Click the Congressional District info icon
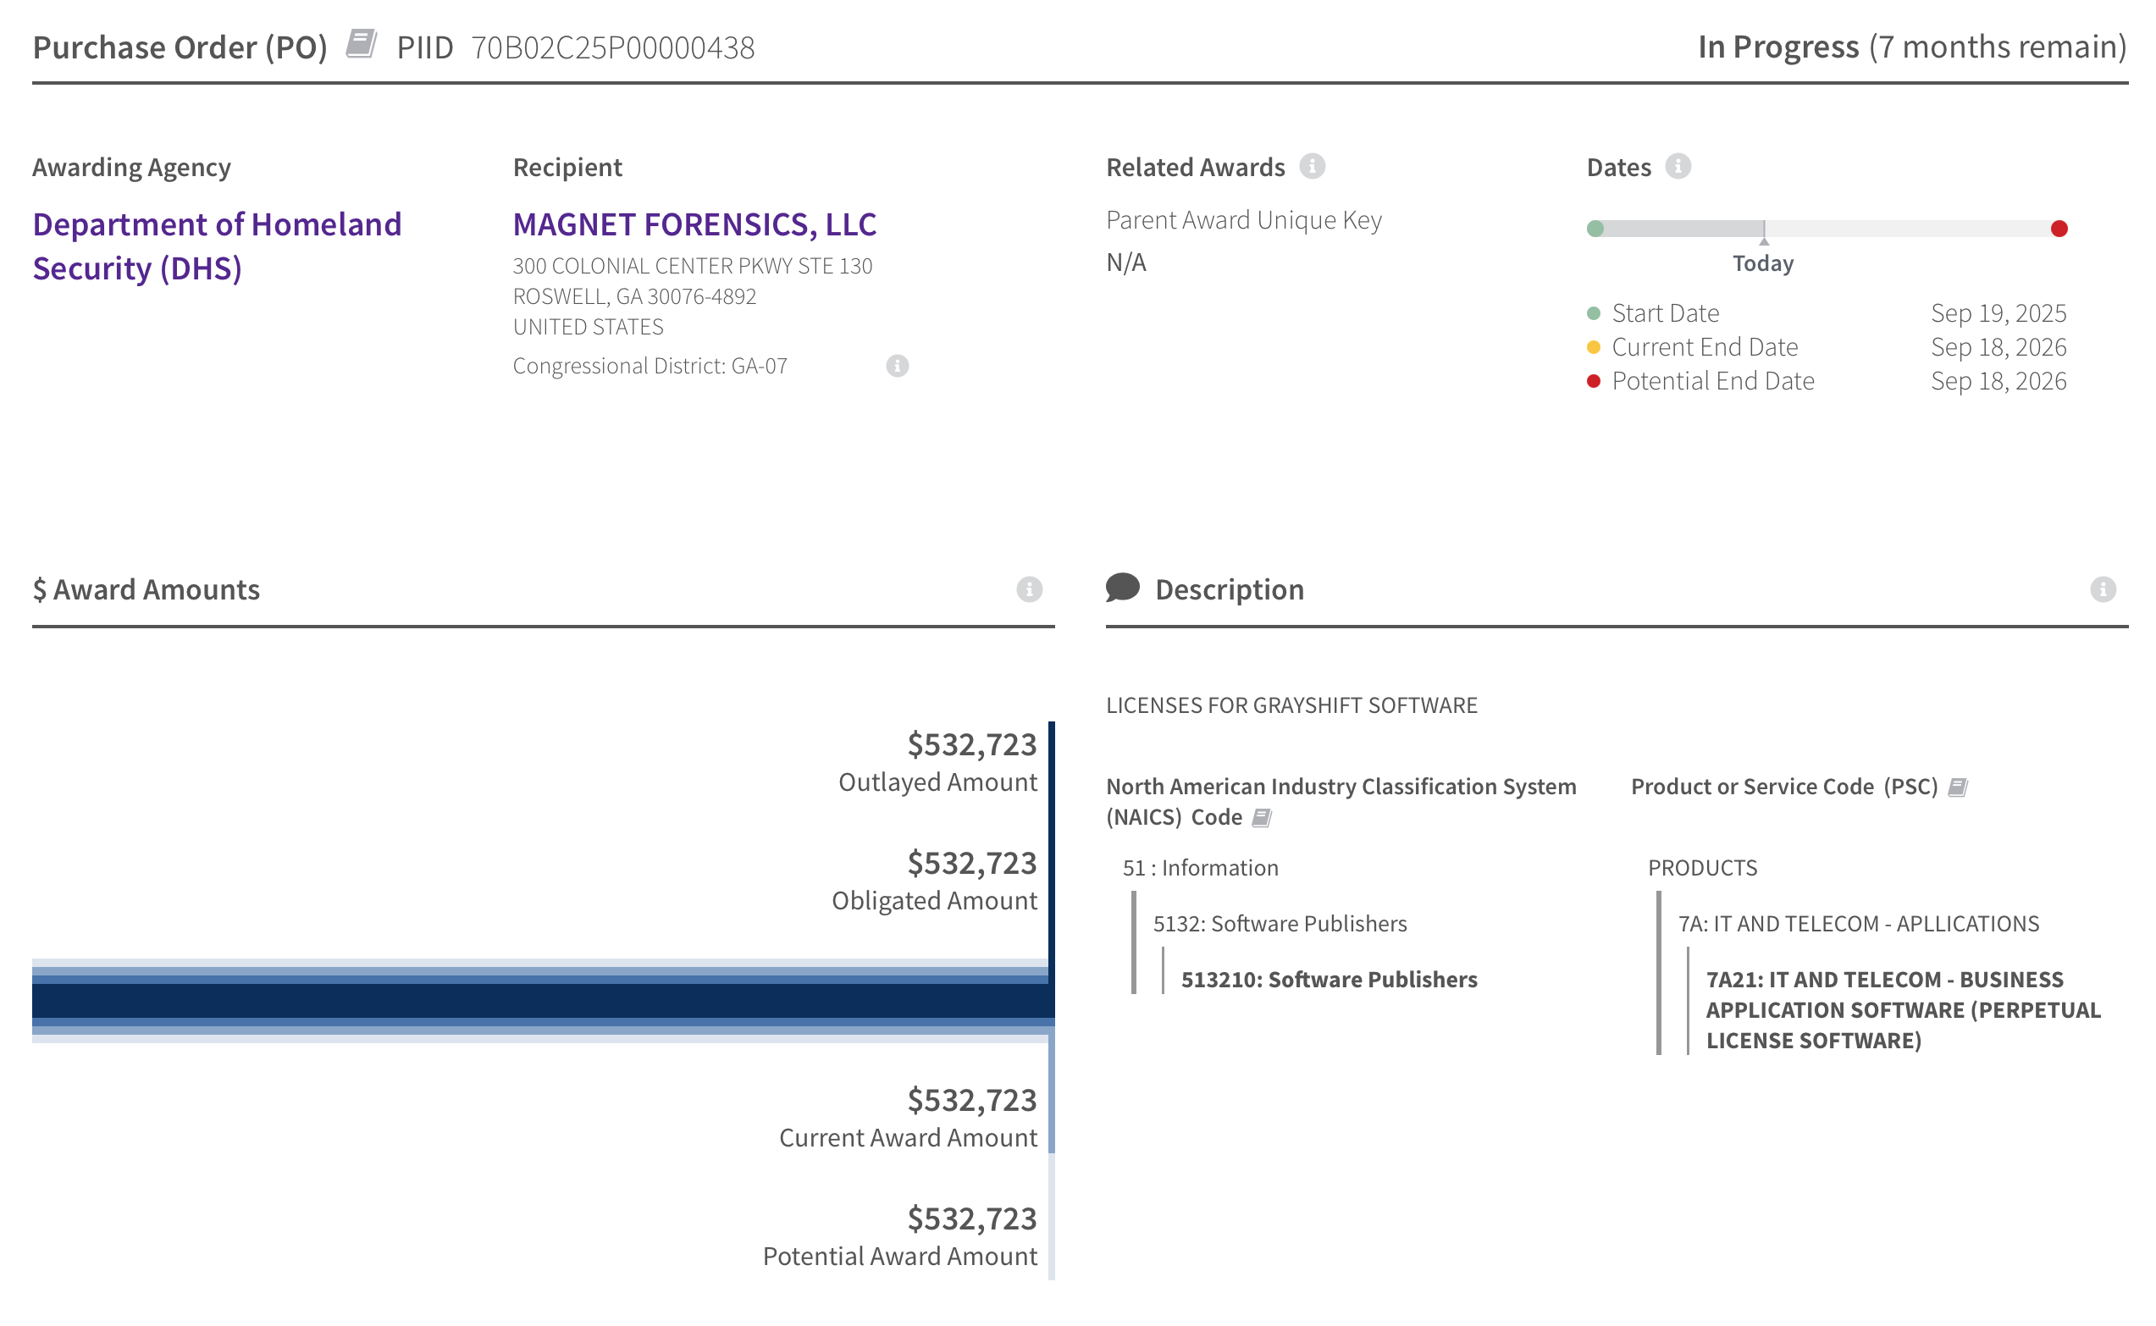 point(897,366)
